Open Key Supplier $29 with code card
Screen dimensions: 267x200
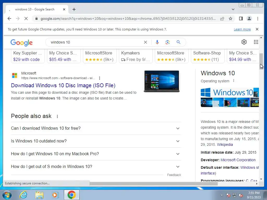tap(28, 56)
